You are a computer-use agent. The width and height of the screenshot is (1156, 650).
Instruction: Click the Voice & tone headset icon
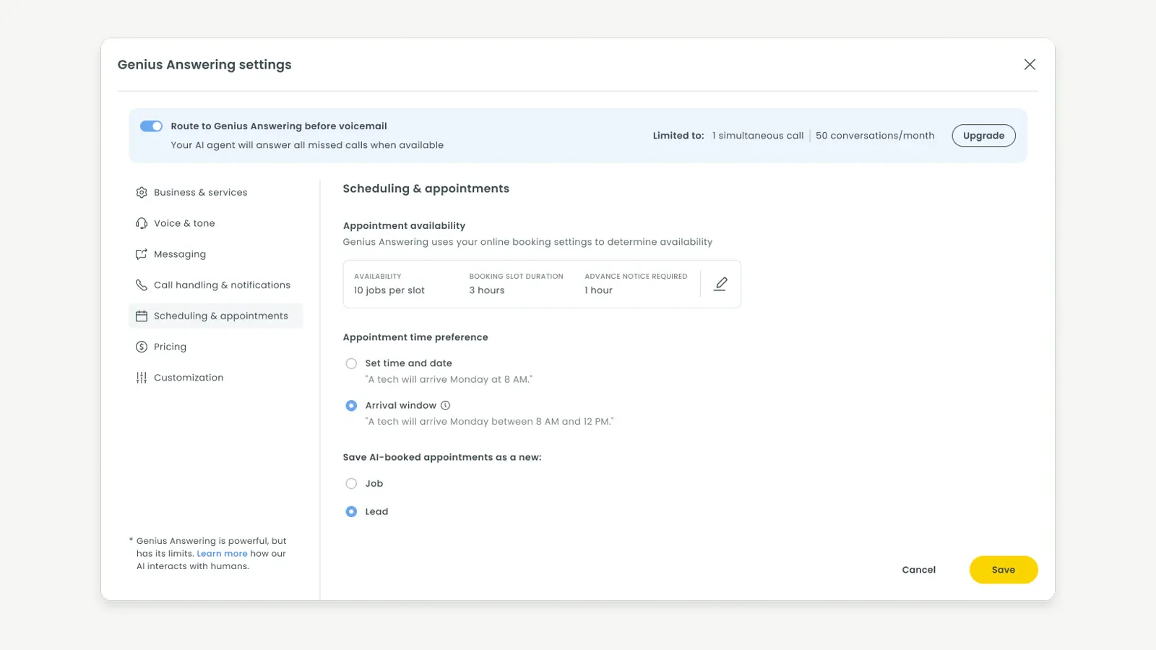(142, 223)
